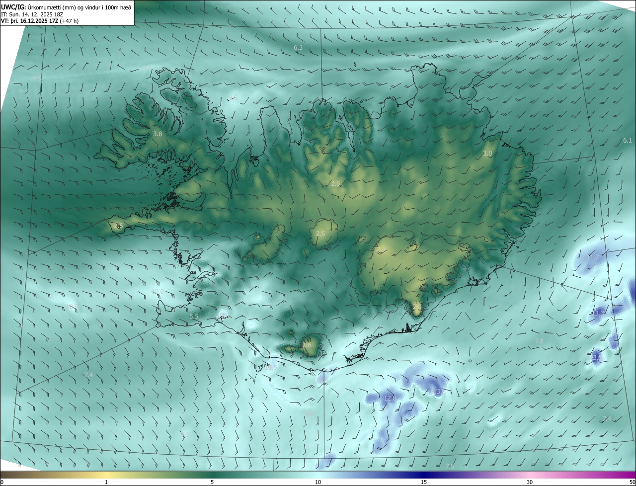Click the 10.5 value off the south coast
636x486 pixels.
coord(271,368)
